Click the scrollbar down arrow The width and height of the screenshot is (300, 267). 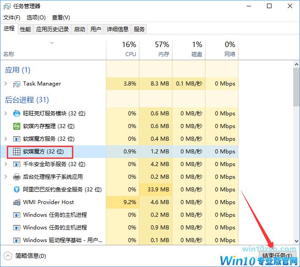pyautogui.click(x=296, y=241)
